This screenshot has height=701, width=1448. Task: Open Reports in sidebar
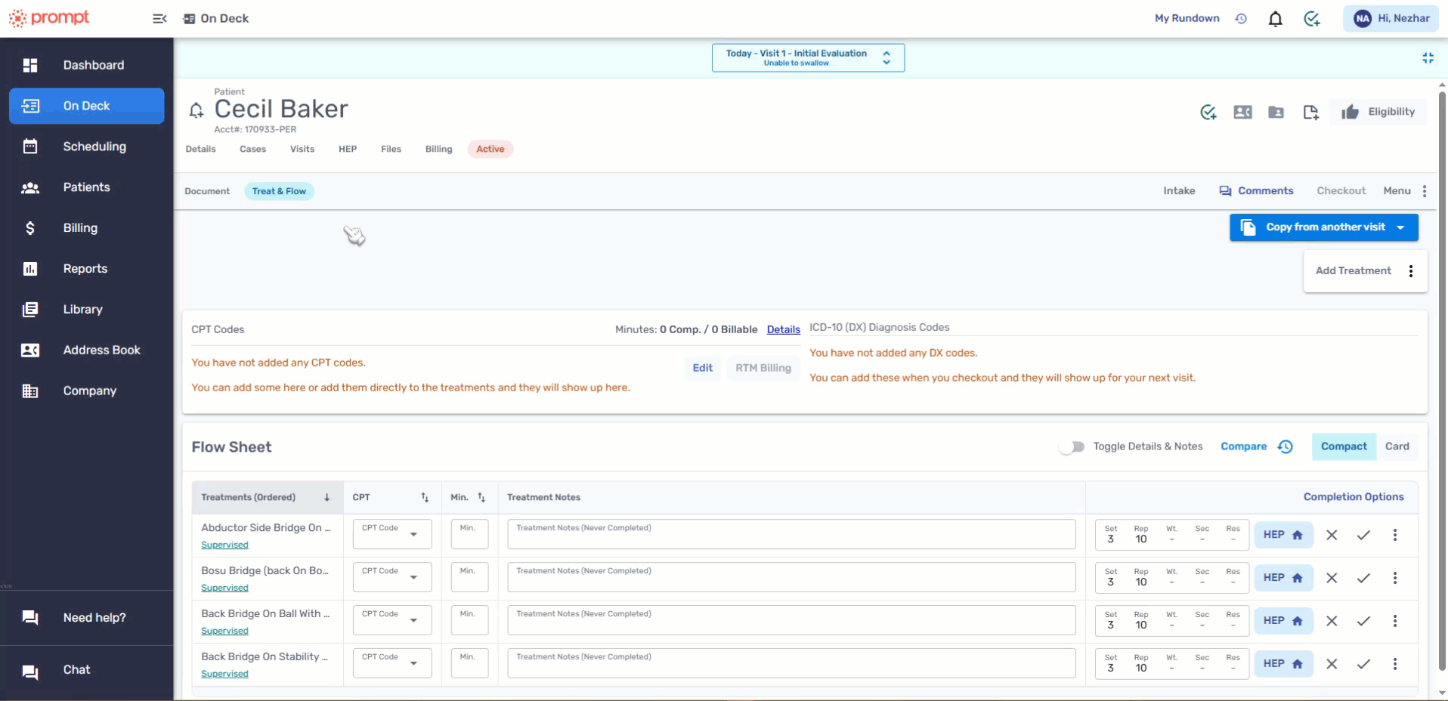pos(87,269)
